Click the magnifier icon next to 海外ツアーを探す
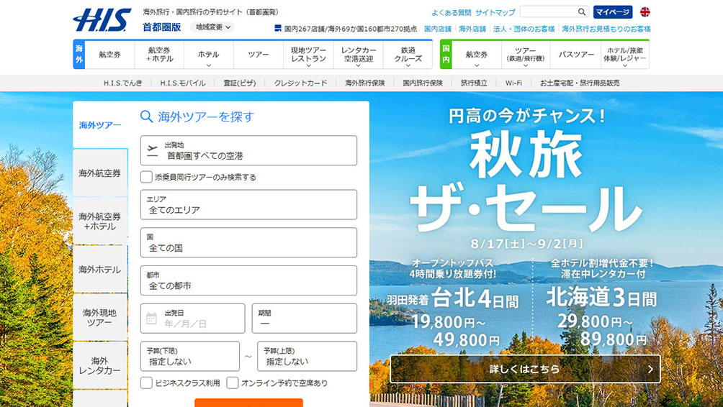The height and width of the screenshot is (407, 723). [146, 116]
